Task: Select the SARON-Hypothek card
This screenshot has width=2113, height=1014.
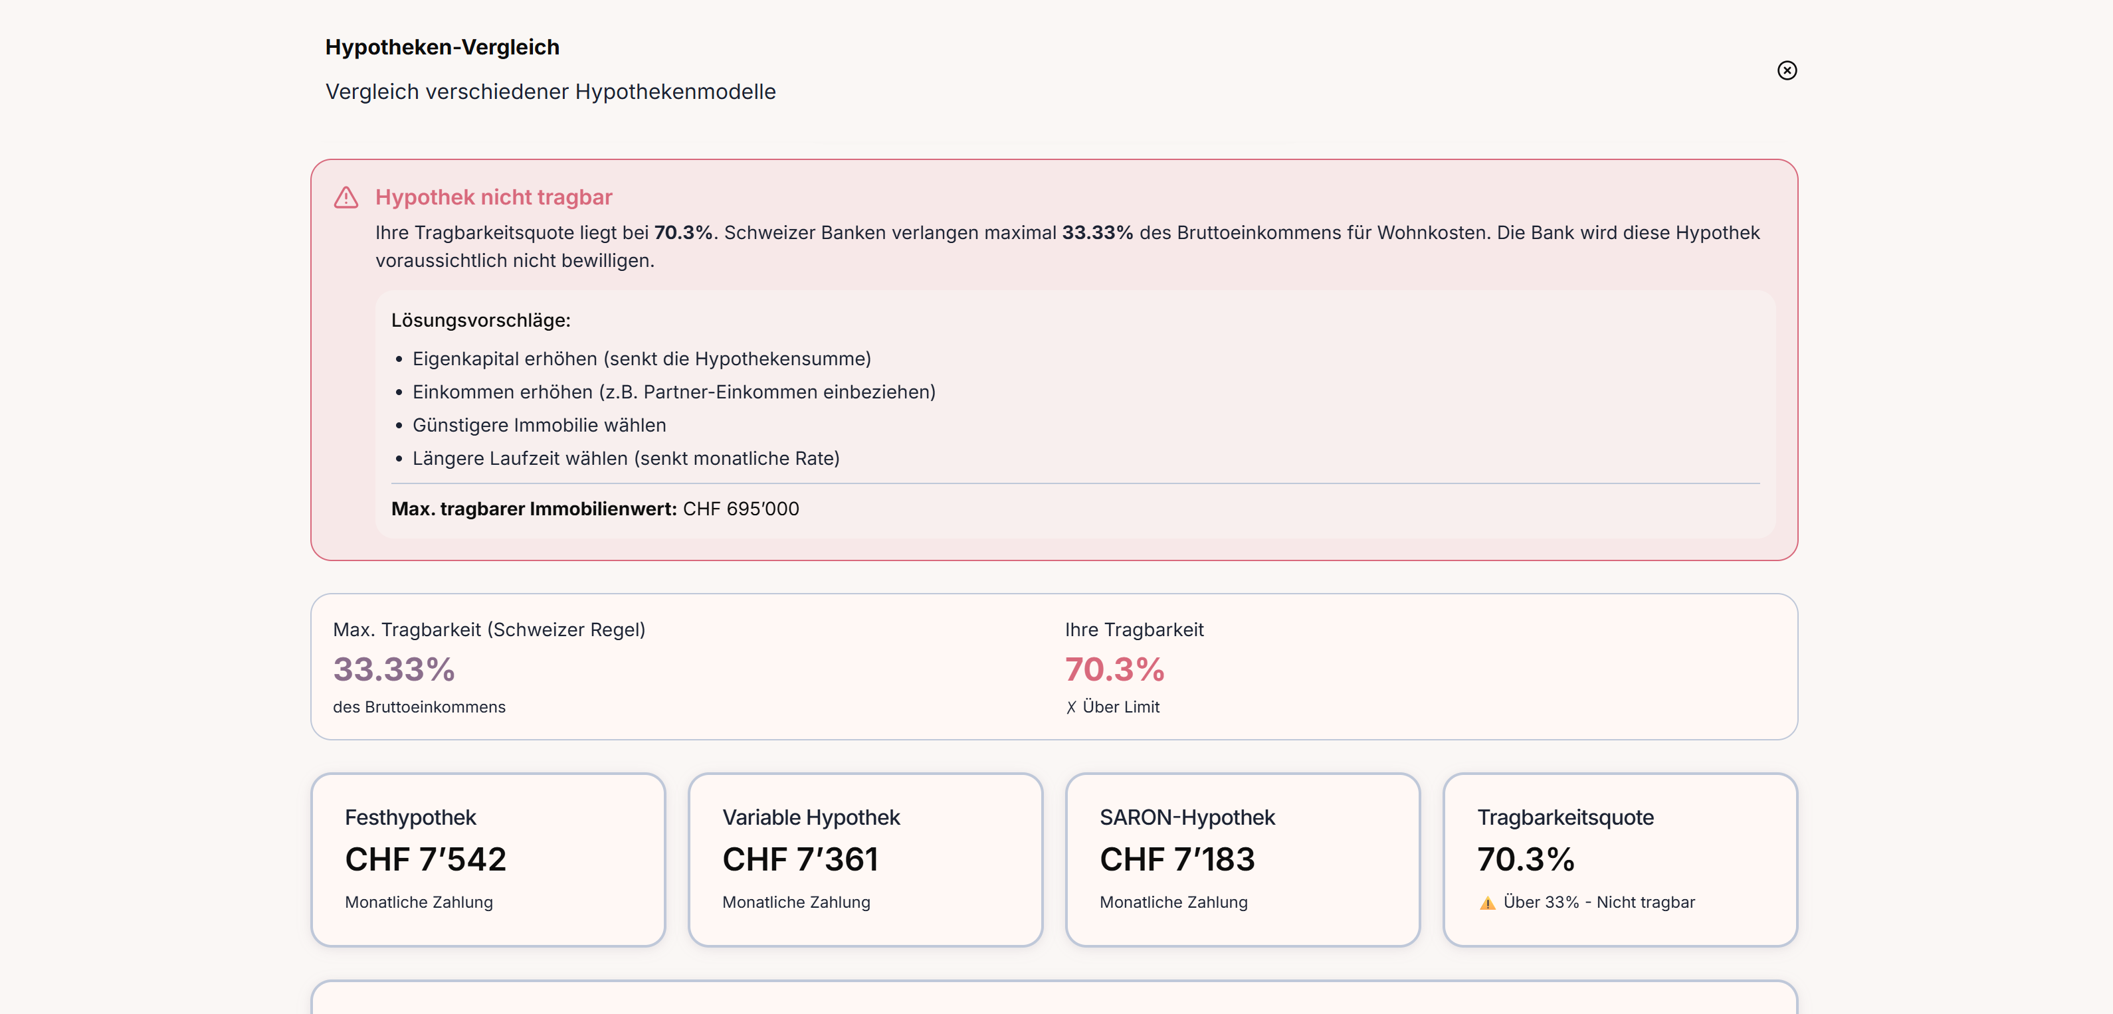Action: (1242, 858)
